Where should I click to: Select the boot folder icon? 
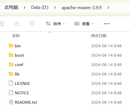click(11, 55)
